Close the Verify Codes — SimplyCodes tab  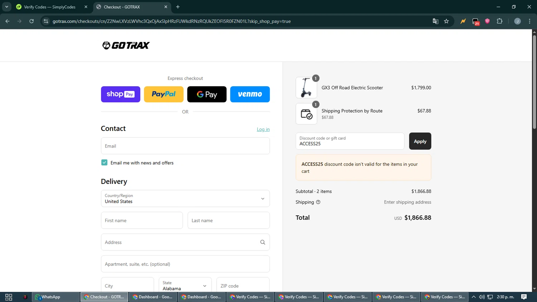click(86, 7)
